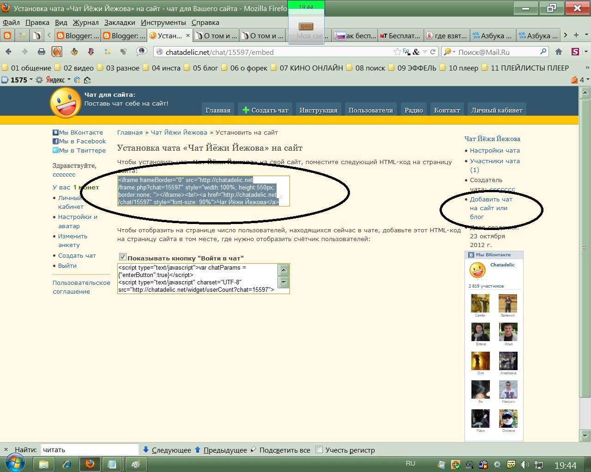Screen dimensions: 591x472
Task: Go back with the back arrow
Action: pyautogui.click(x=8, y=52)
